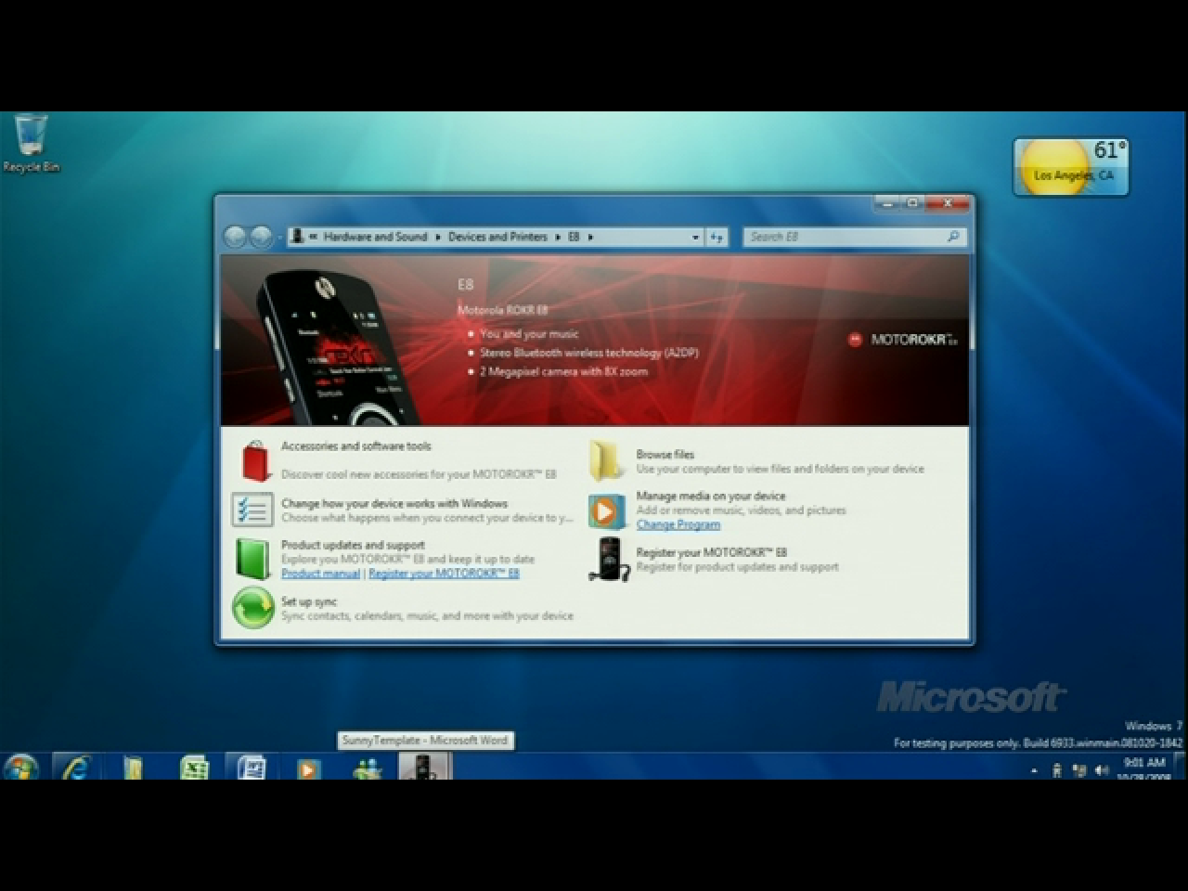Click '2 Megapixel camera with 8X zoom' text

click(x=564, y=371)
